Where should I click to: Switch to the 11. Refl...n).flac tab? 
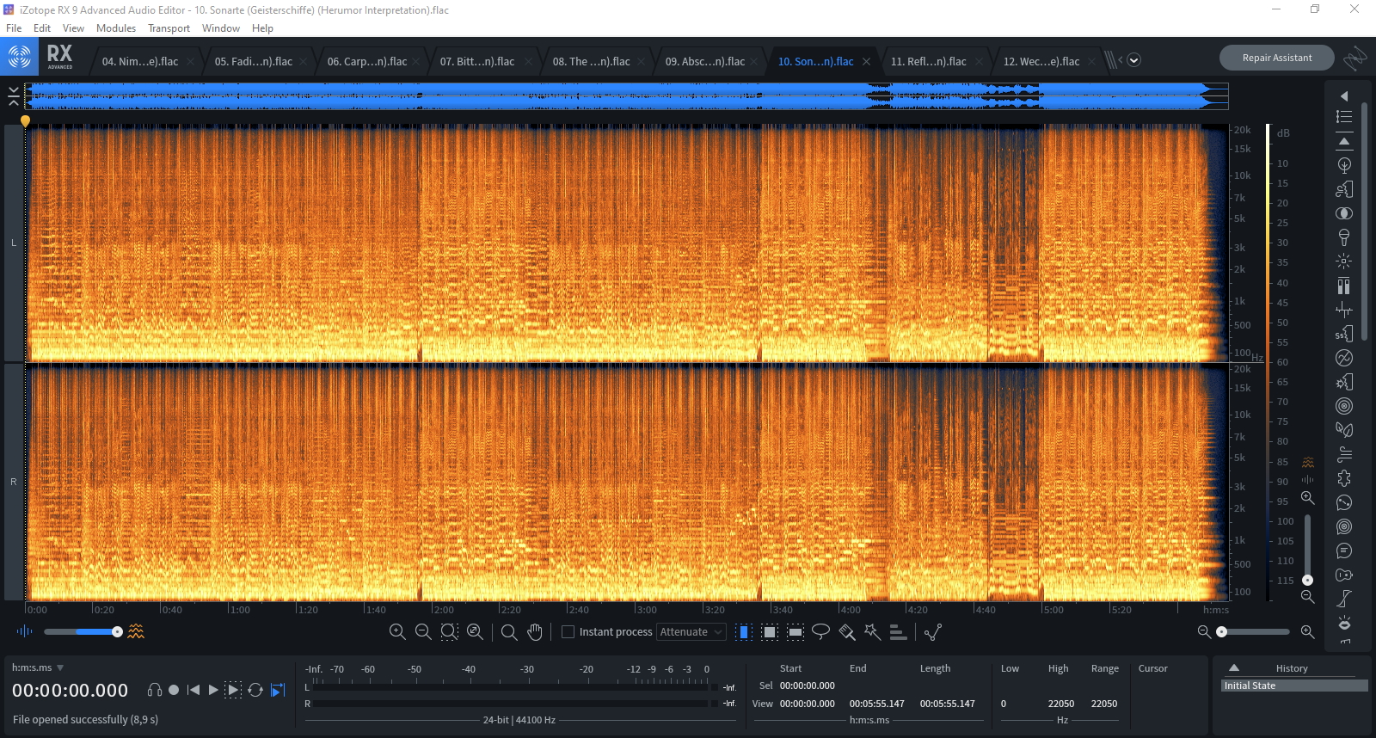click(x=928, y=61)
